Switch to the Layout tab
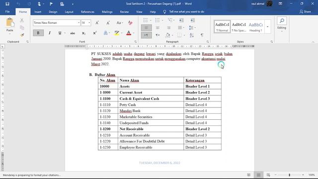318x179 pixels. pyautogui.click(x=69, y=12)
